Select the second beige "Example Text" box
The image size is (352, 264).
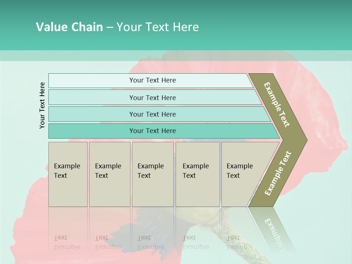(x=110, y=174)
